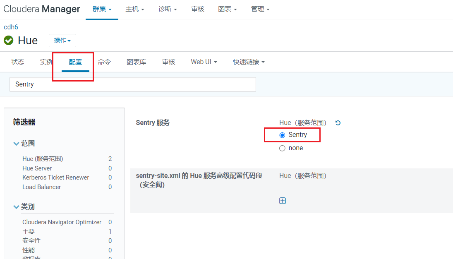Filter by 性能 category
The image size is (453, 259).
click(x=28, y=250)
